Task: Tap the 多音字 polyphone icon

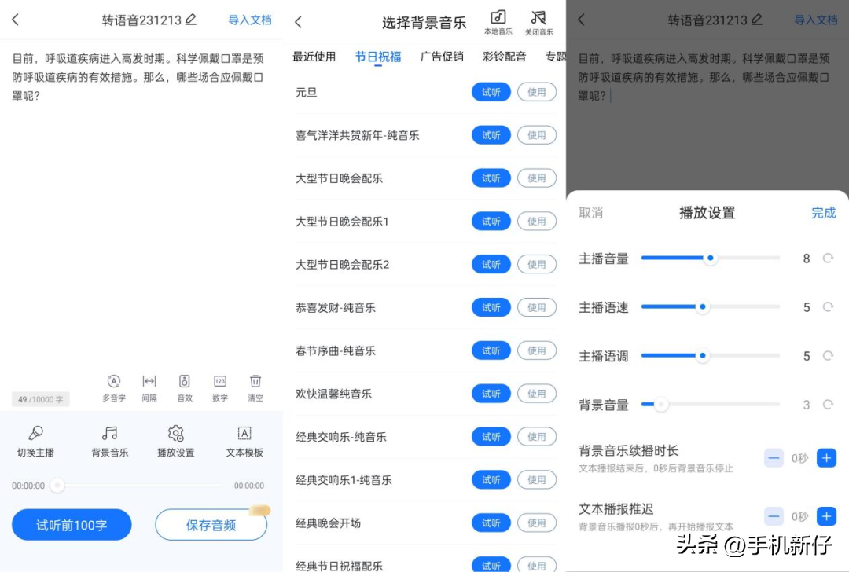Action: 114,382
